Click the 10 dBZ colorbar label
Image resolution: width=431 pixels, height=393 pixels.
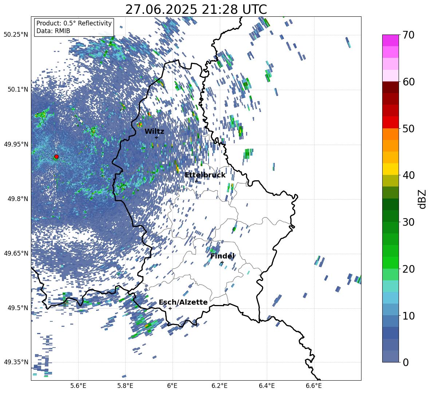408,316
